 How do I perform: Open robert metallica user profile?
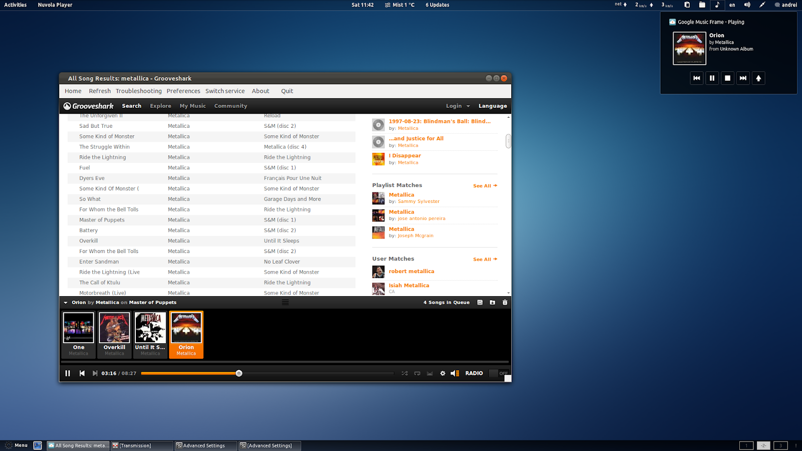point(412,272)
